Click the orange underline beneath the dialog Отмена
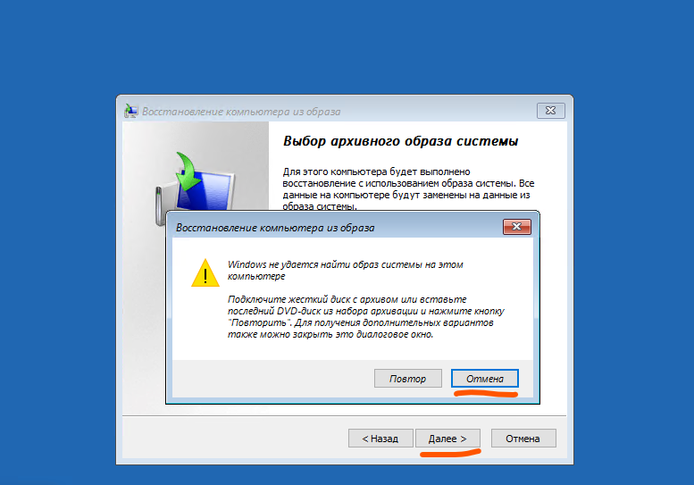 pos(486,393)
